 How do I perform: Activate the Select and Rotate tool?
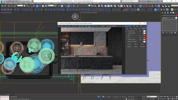(x=40, y=6)
